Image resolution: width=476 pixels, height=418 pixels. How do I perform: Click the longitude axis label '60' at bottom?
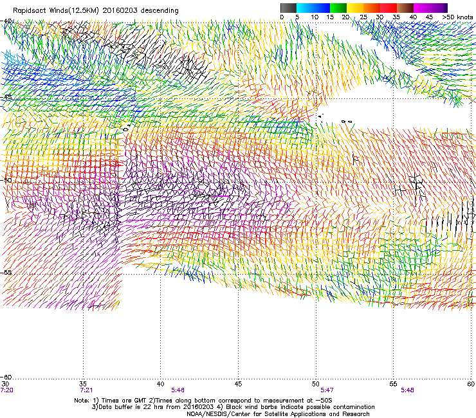click(471, 384)
